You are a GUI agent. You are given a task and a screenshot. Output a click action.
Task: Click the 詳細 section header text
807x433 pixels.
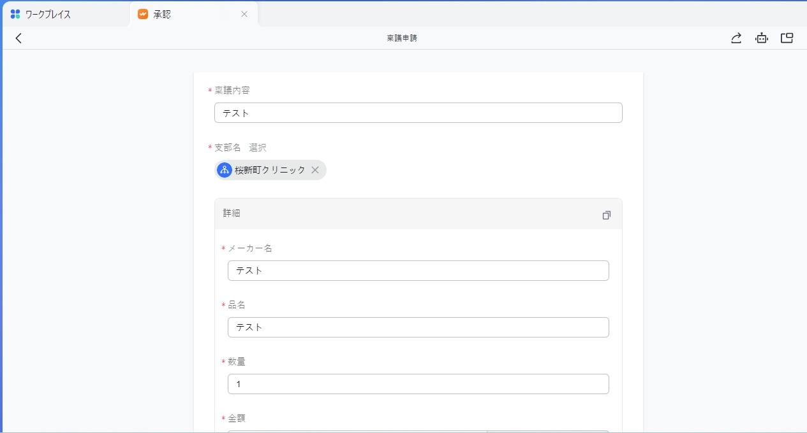[232, 213]
